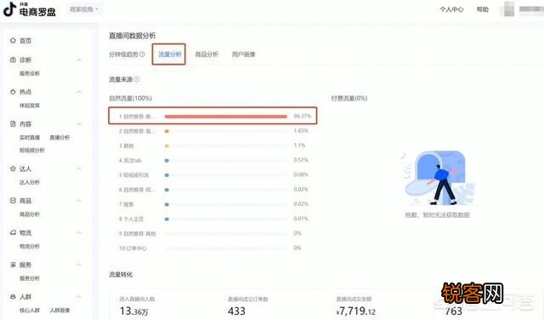Select row 5 短视频引流 0.08%
This screenshot has height=320, width=544.
pos(213,174)
